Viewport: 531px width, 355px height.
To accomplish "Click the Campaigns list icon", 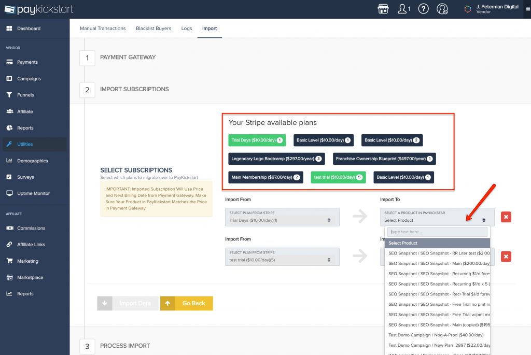I will (x=9, y=78).
